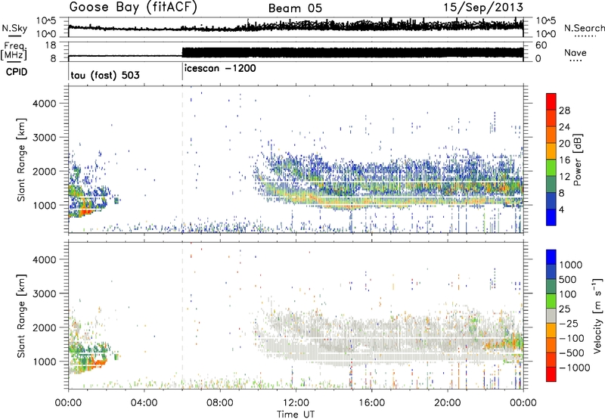Click the "24" power colorbar label

[564, 127]
